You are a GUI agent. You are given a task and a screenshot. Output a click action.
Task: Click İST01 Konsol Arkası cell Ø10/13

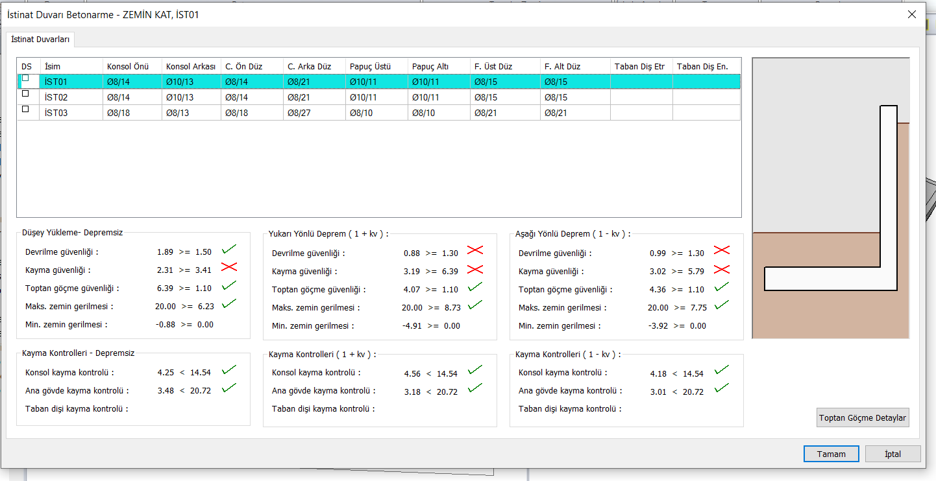click(x=191, y=82)
